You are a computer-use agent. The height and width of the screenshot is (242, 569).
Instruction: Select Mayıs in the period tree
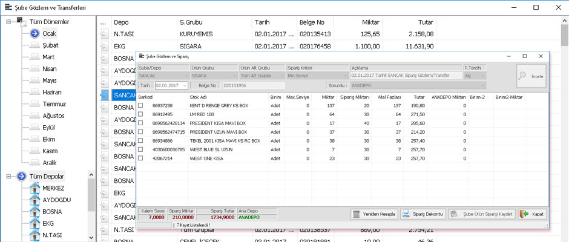[50, 80]
